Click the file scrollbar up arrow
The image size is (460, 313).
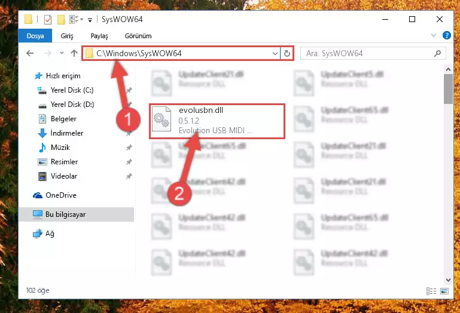click(448, 69)
